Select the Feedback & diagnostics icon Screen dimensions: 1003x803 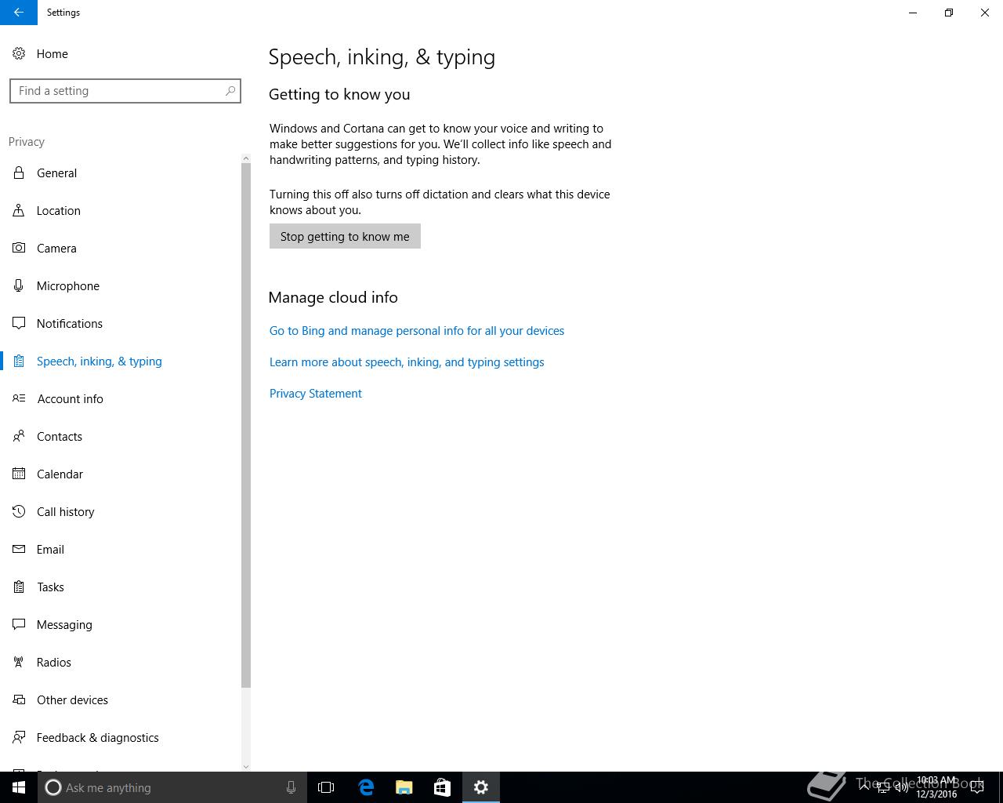(x=19, y=737)
